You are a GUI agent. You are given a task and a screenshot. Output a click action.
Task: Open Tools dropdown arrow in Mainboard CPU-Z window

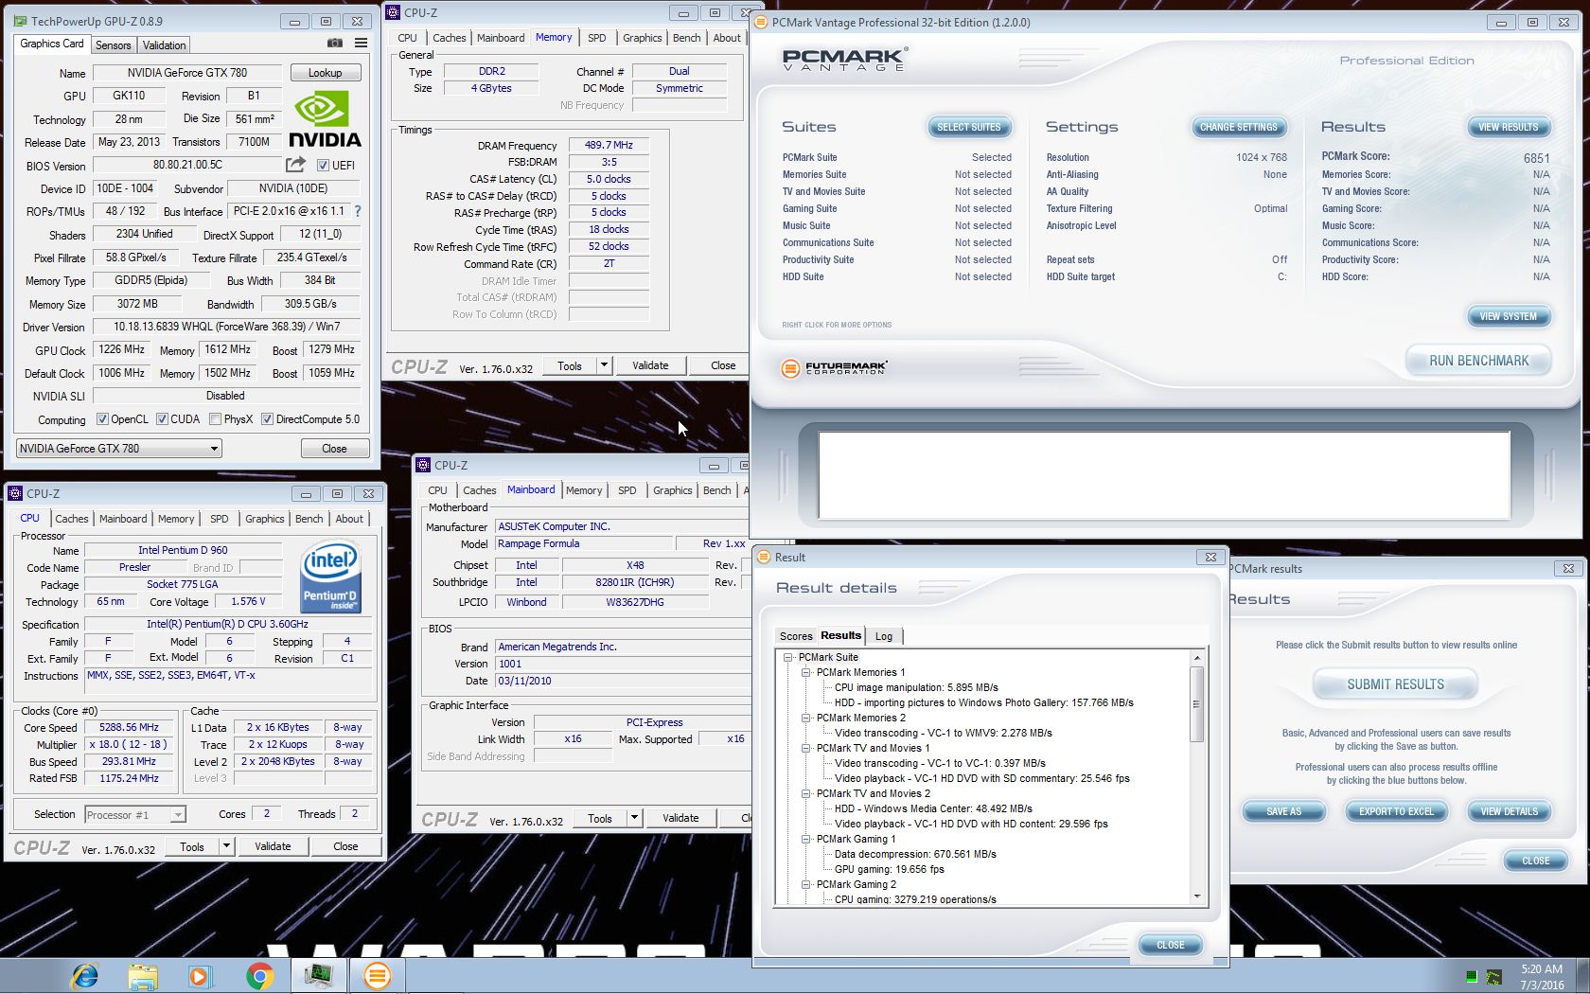coord(634,818)
